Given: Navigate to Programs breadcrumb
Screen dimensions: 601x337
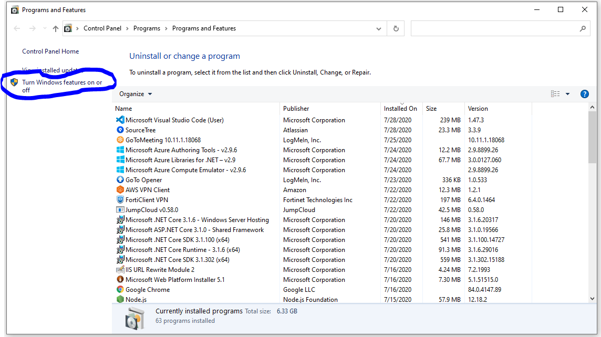Looking at the screenshot, I should click(147, 28).
